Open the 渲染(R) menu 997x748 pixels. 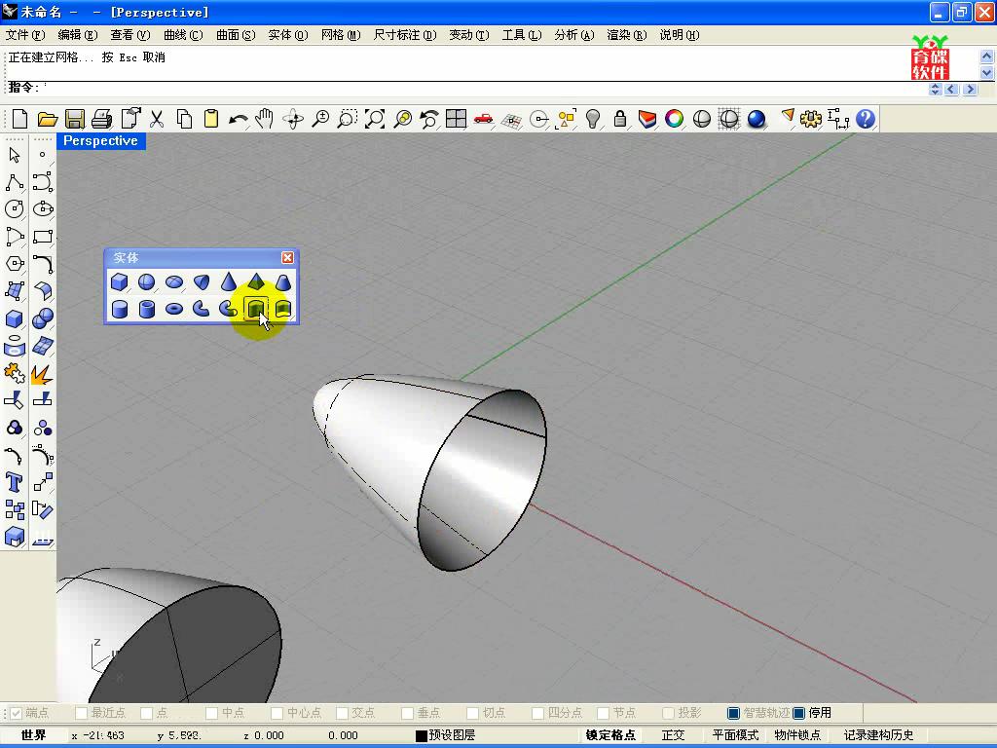click(627, 35)
